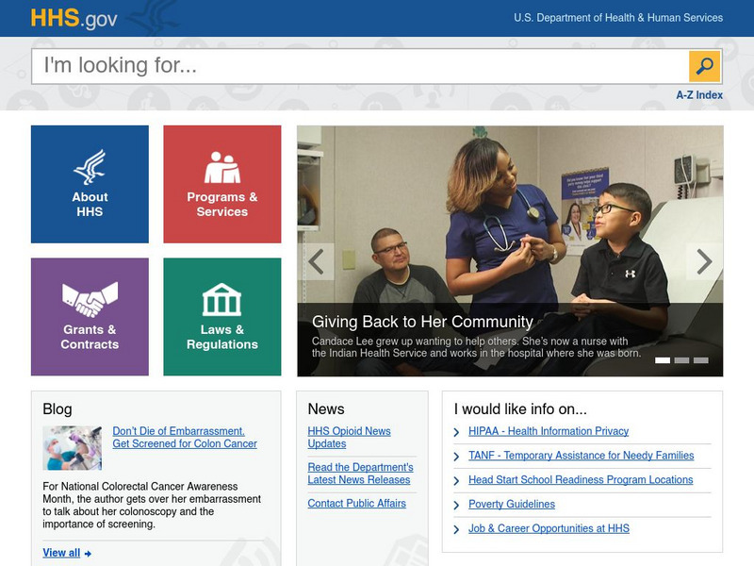Open Contact Public Affairs link
The image size is (754, 566).
click(x=357, y=504)
